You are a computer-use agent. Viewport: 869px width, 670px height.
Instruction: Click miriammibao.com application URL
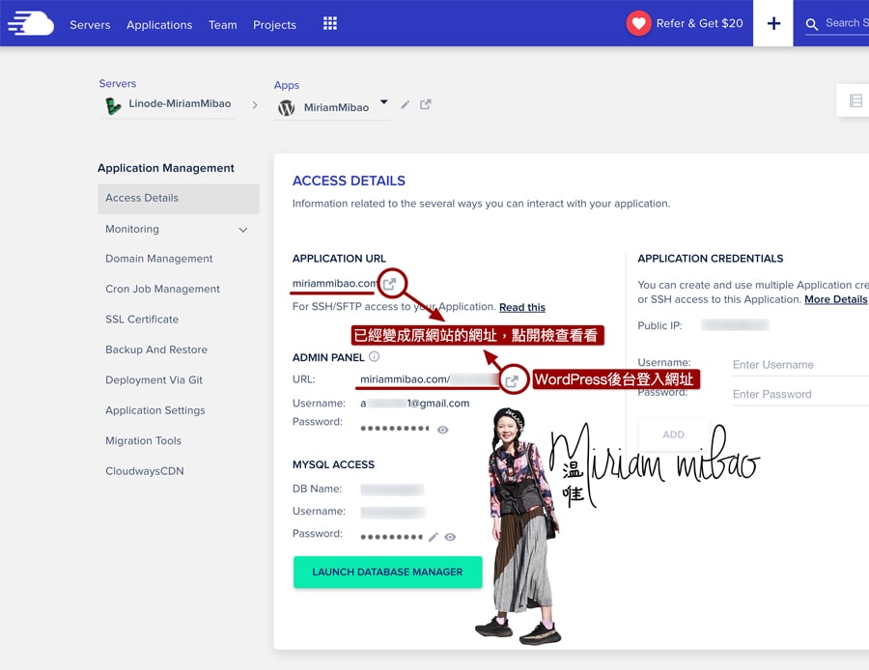[335, 283]
